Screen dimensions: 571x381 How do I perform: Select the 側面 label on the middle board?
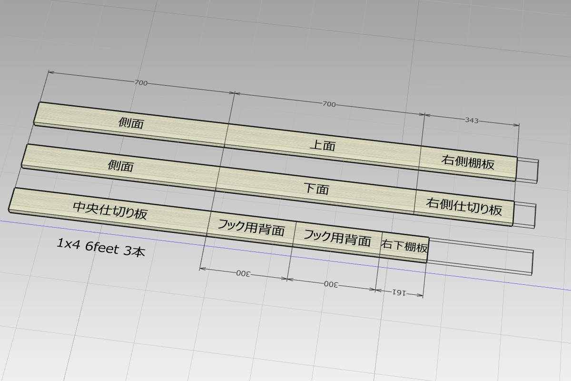[121, 166]
